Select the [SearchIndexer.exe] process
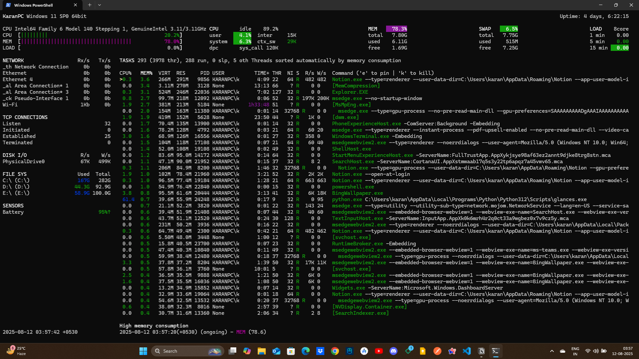Viewport: 639px width, 359px height. coord(374,313)
